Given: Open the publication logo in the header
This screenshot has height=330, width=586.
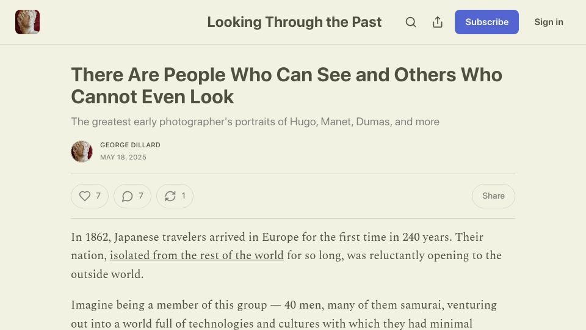Looking at the screenshot, I should 27,22.
